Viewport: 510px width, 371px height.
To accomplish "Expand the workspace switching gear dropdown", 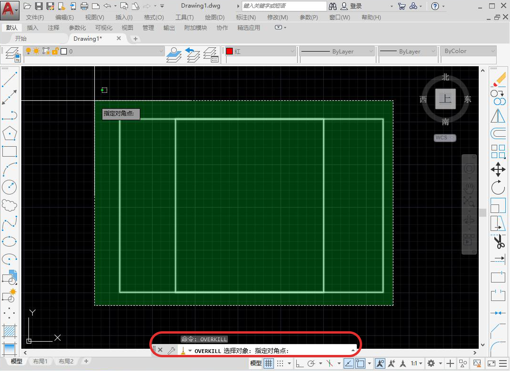I will 441,363.
